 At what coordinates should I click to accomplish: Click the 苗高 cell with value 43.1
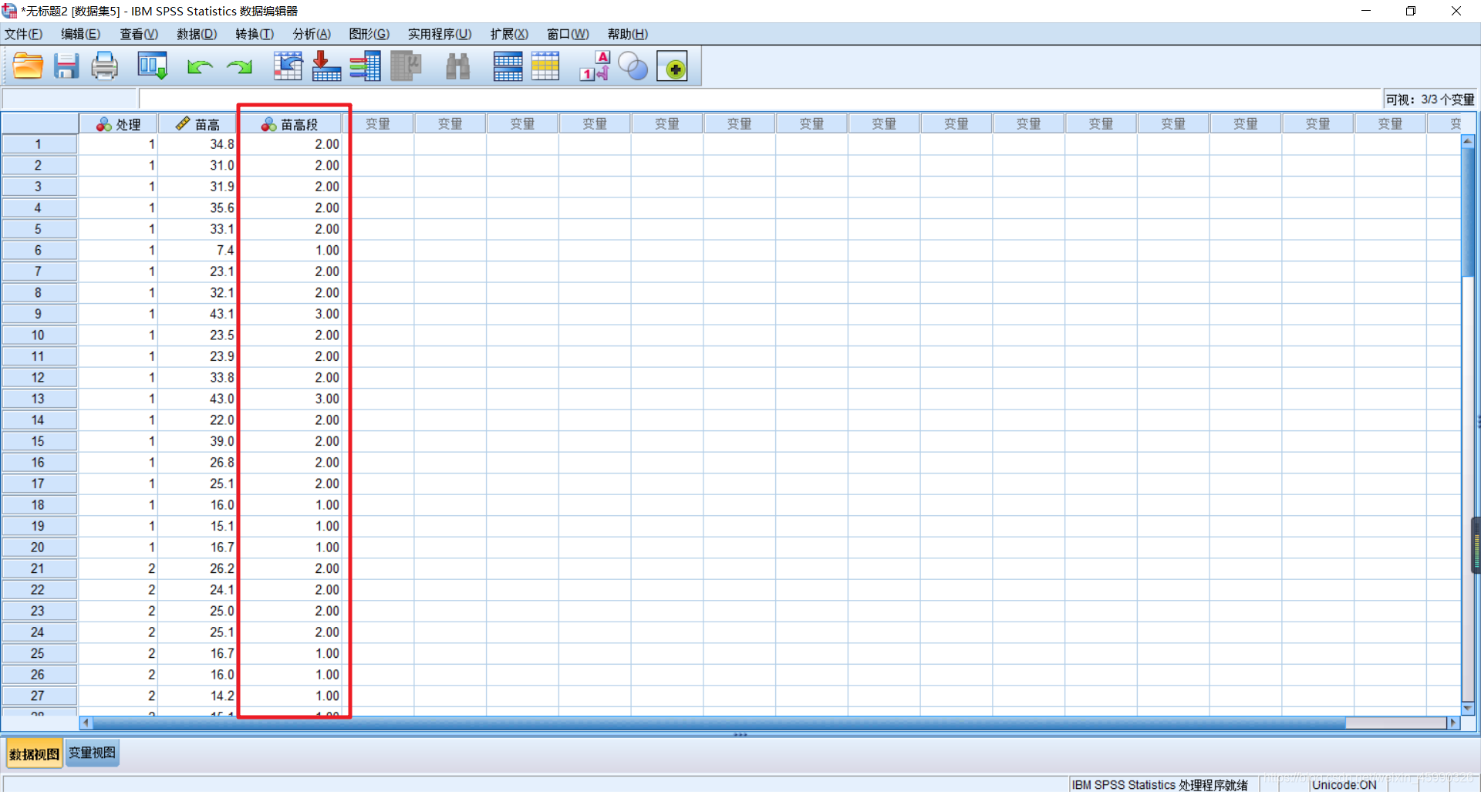(197, 314)
